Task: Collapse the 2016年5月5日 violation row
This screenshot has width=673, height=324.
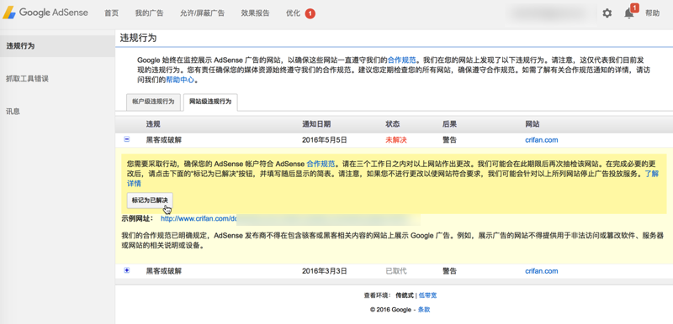Action: tap(127, 139)
